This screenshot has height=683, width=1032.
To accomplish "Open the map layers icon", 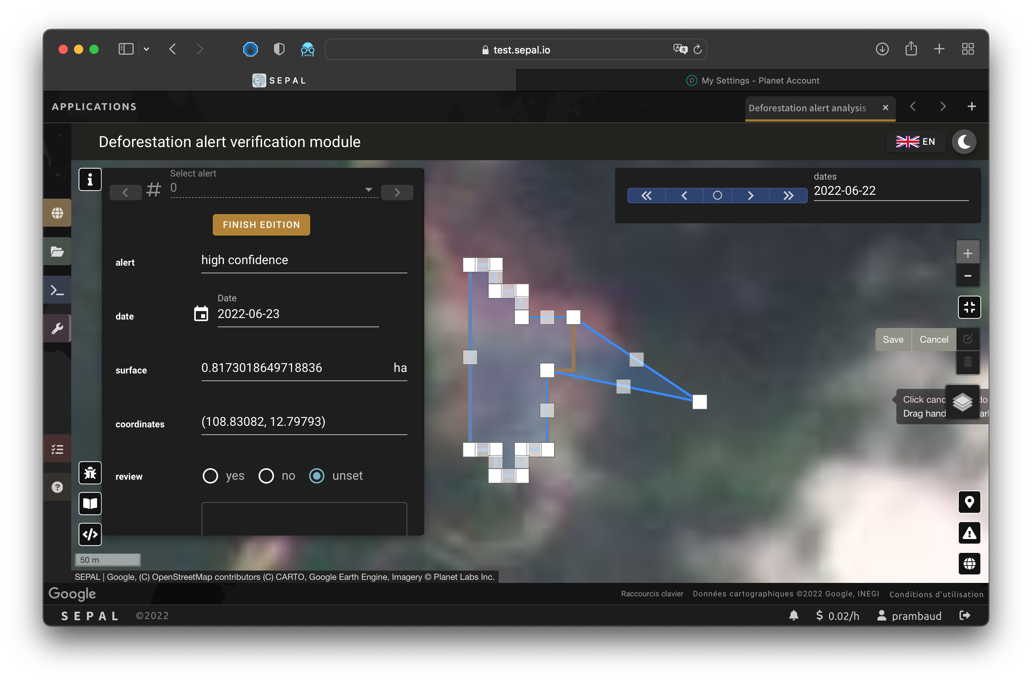I will (x=962, y=402).
